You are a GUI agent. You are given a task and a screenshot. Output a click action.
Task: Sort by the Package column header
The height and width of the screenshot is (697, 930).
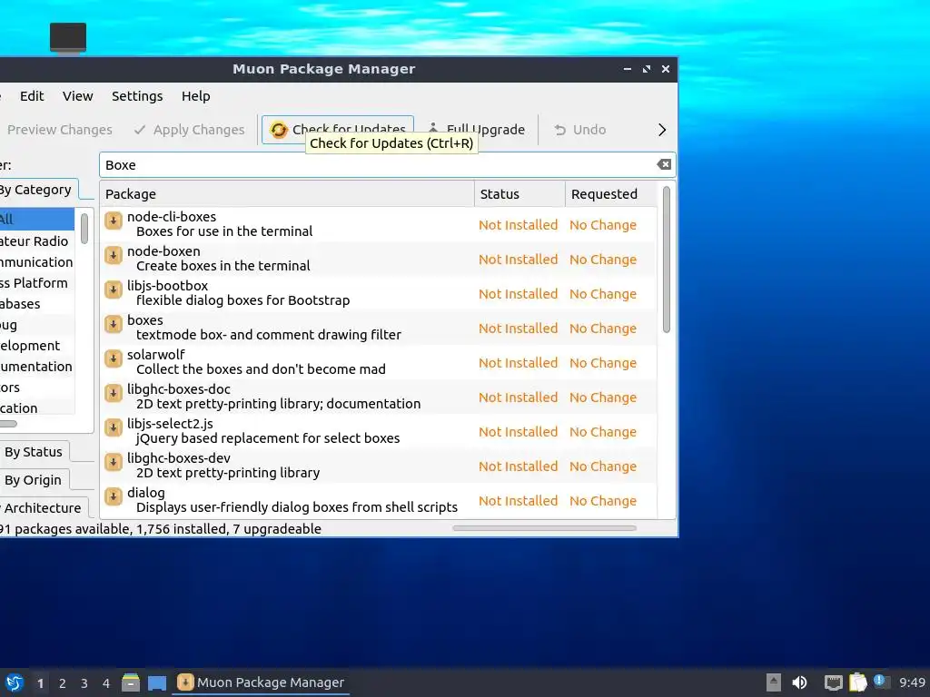pyautogui.click(x=287, y=194)
